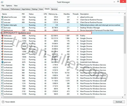
Task: Sort by the Memory column header
Action: click(53, 14)
